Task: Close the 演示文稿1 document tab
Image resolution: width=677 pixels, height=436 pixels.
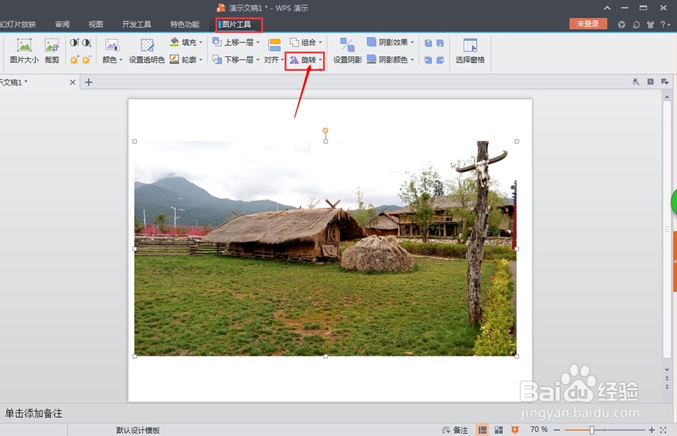Action: (x=72, y=82)
